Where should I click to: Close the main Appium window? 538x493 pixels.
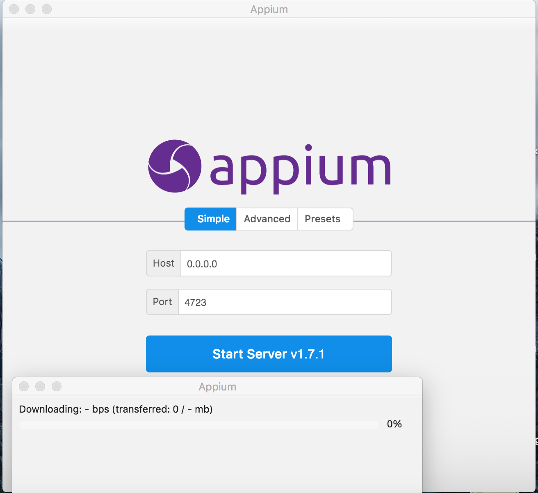coord(14,9)
